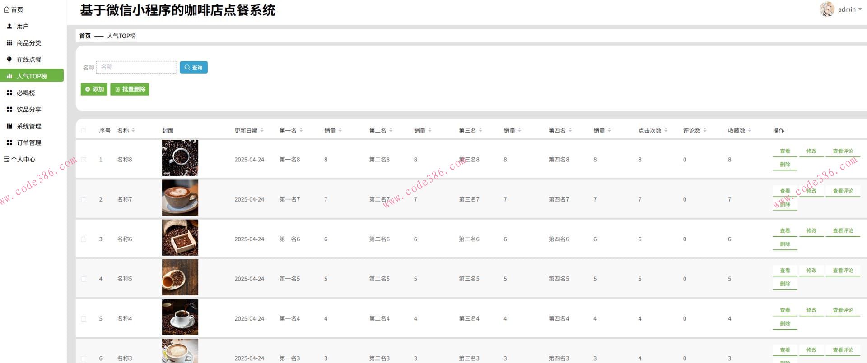
Task: Click 查看 for the 名称4 row
Action: pyautogui.click(x=785, y=310)
